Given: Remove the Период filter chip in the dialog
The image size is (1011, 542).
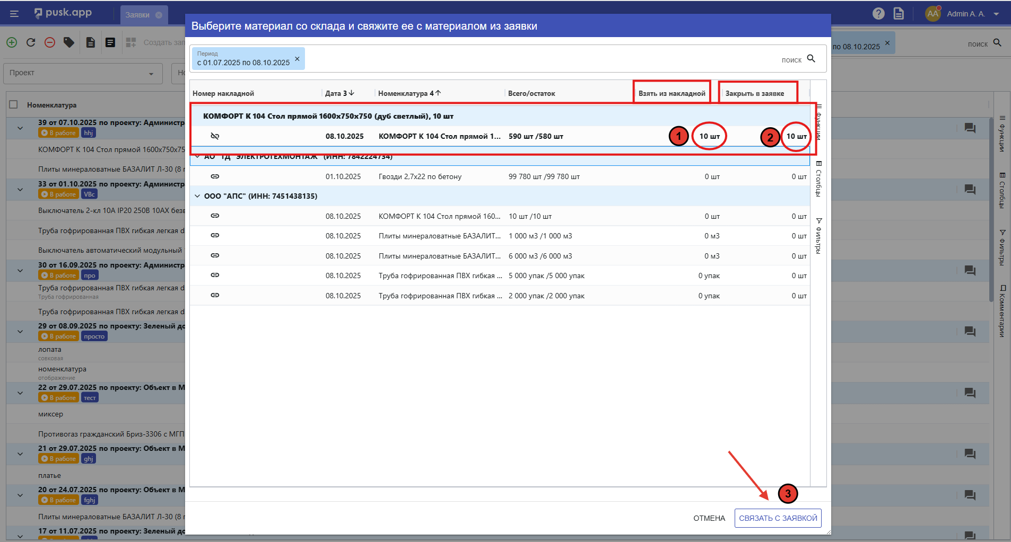Looking at the screenshot, I should point(297,59).
